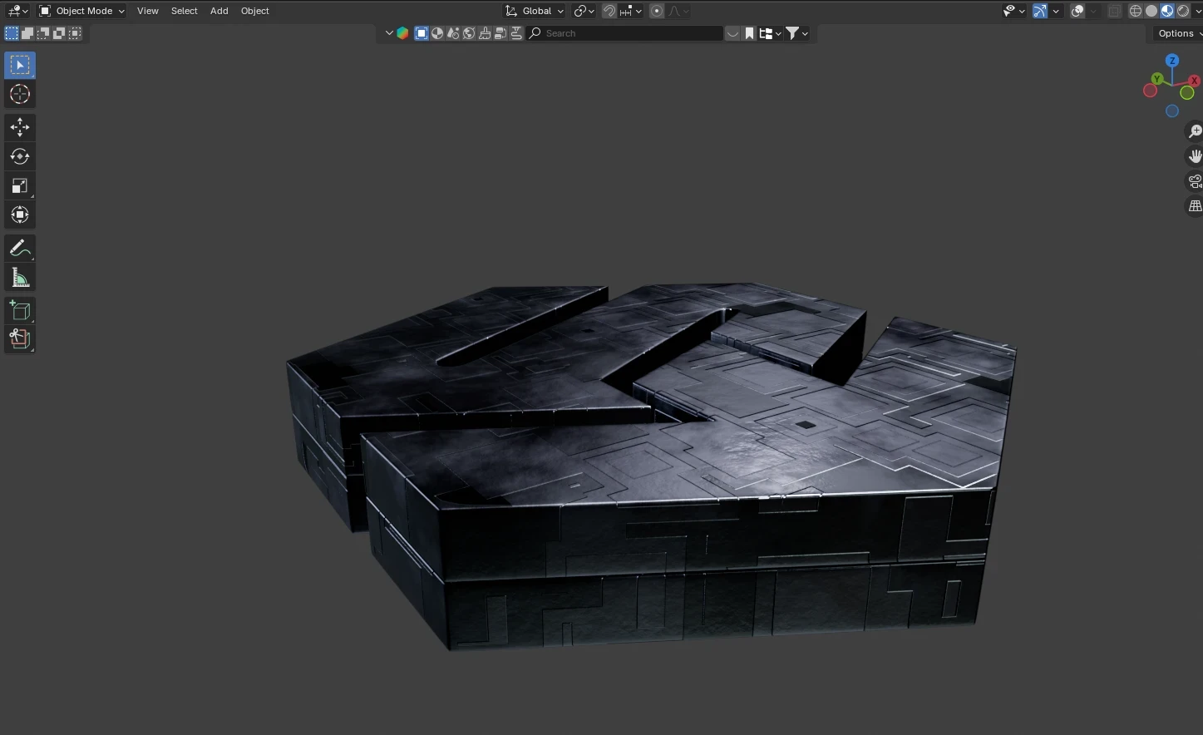Switch to rendered viewport shading
Viewport: 1203px width, 735px height.
coord(1183,11)
